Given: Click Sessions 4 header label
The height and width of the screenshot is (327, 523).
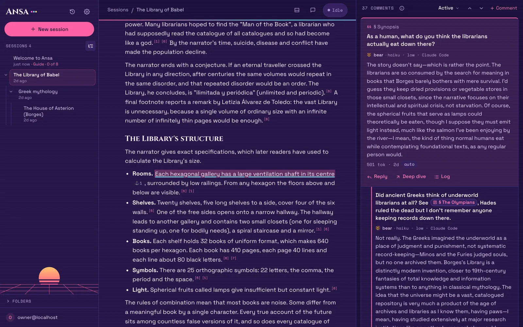Looking at the screenshot, I should click(19, 46).
